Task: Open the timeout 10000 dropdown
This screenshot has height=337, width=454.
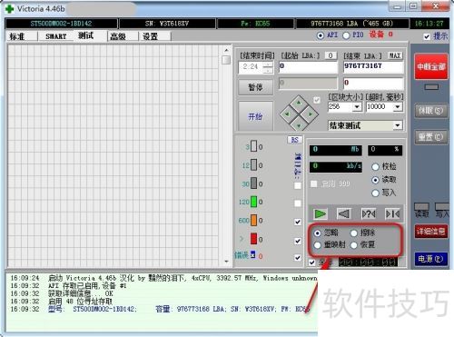Action: (x=398, y=106)
